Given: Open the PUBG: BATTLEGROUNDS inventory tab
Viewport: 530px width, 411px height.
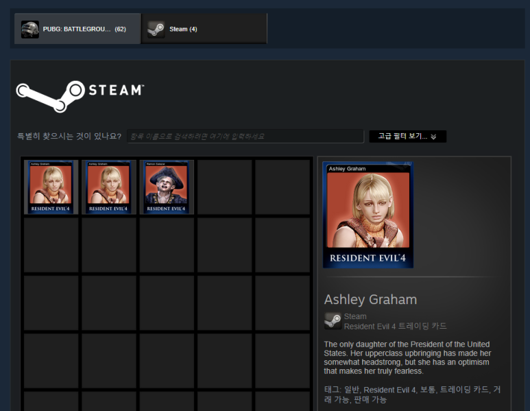Looking at the screenshot, I should pyautogui.click(x=77, y=29).
